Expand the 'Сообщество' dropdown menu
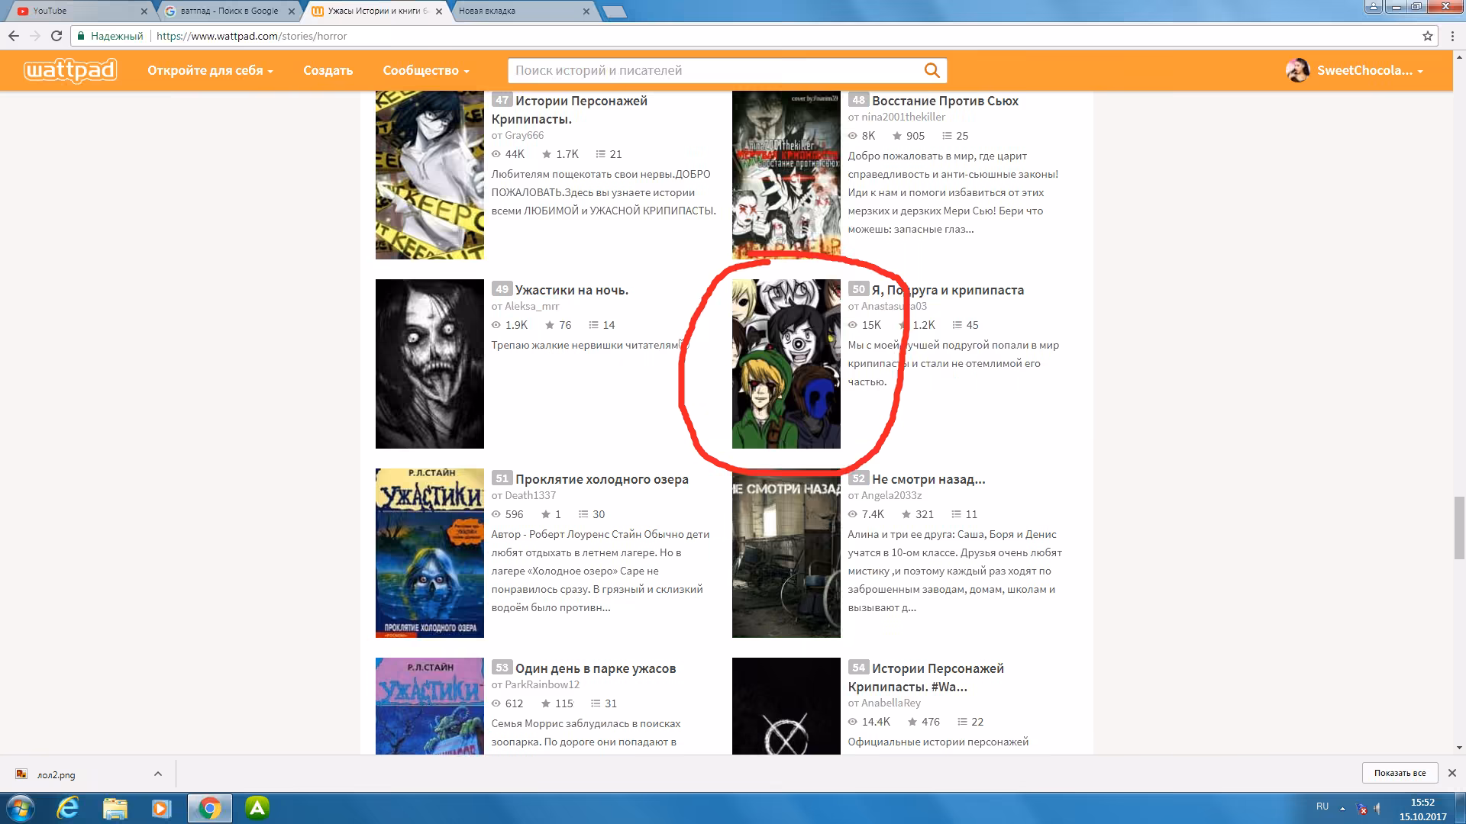This screenshot has height=824, width=1466. (x=426, y=70)
